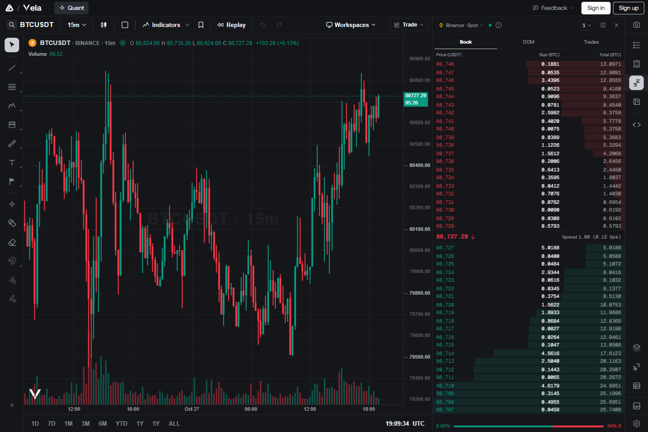Toggle the chart layout square button

click(x=125, y=25)
